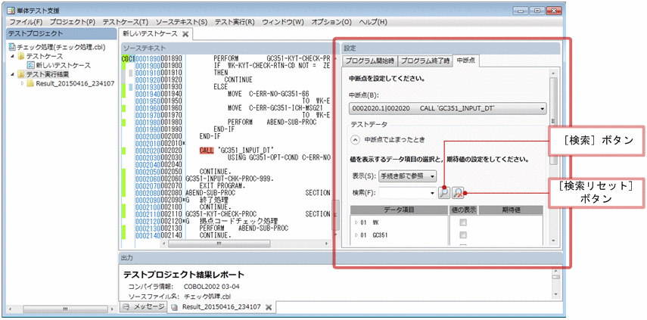Open the テスト実行(R) menu
The width and height of the screenshot is (647, 320).
coord(235,22)
